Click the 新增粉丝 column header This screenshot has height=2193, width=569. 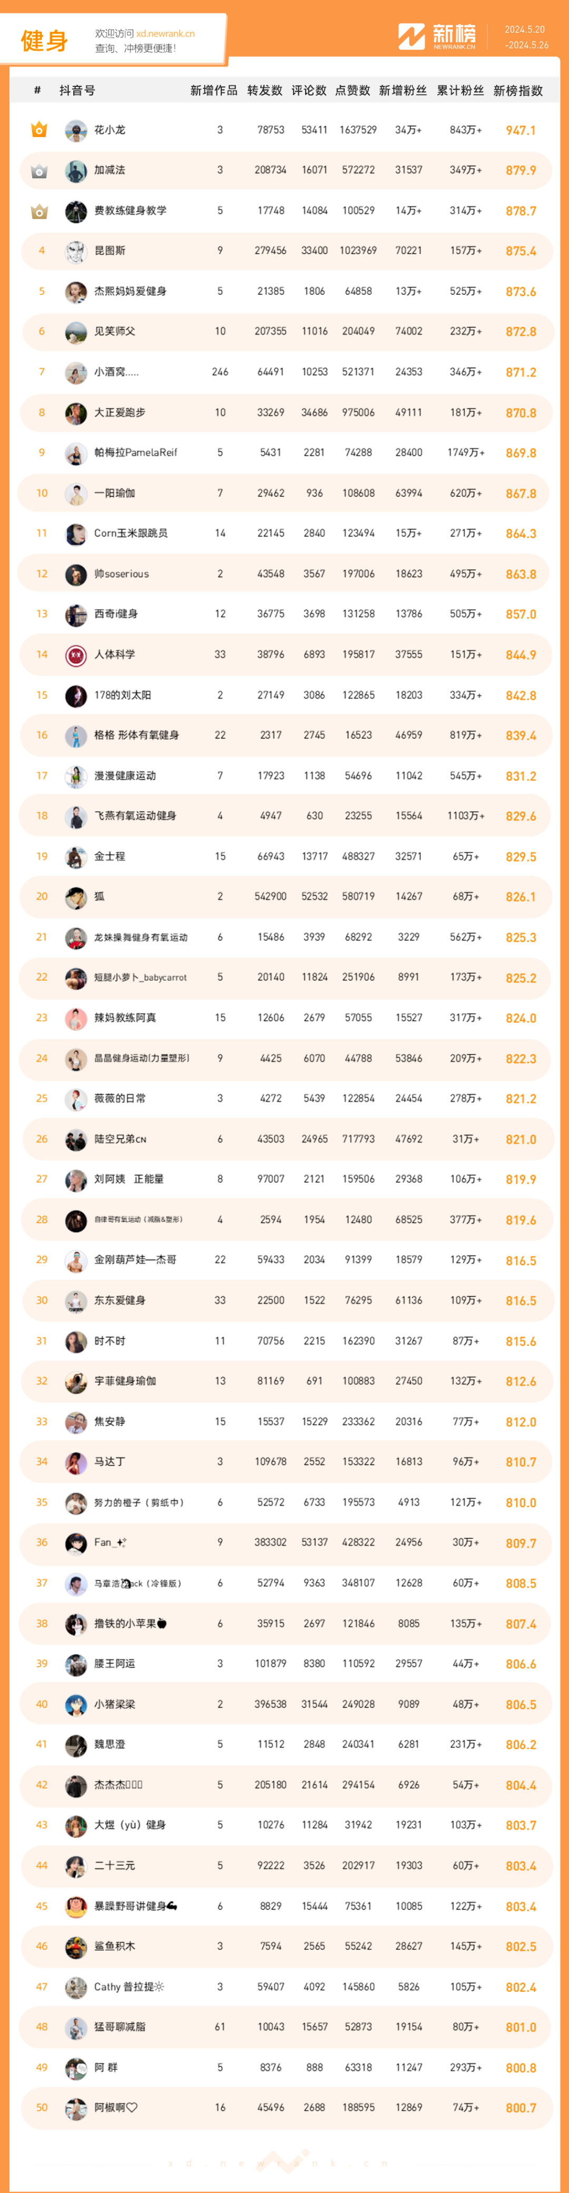click(x=403, y=90)
